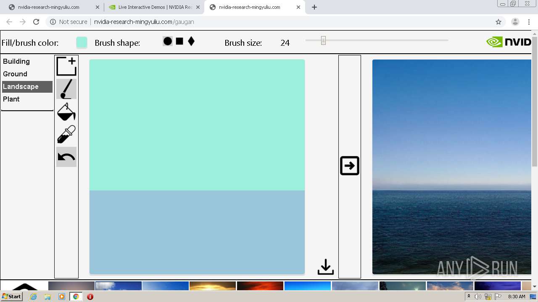Click the segmentation map drawing canvas
This screenshot has width=538, height=302.
click(197, 167)
